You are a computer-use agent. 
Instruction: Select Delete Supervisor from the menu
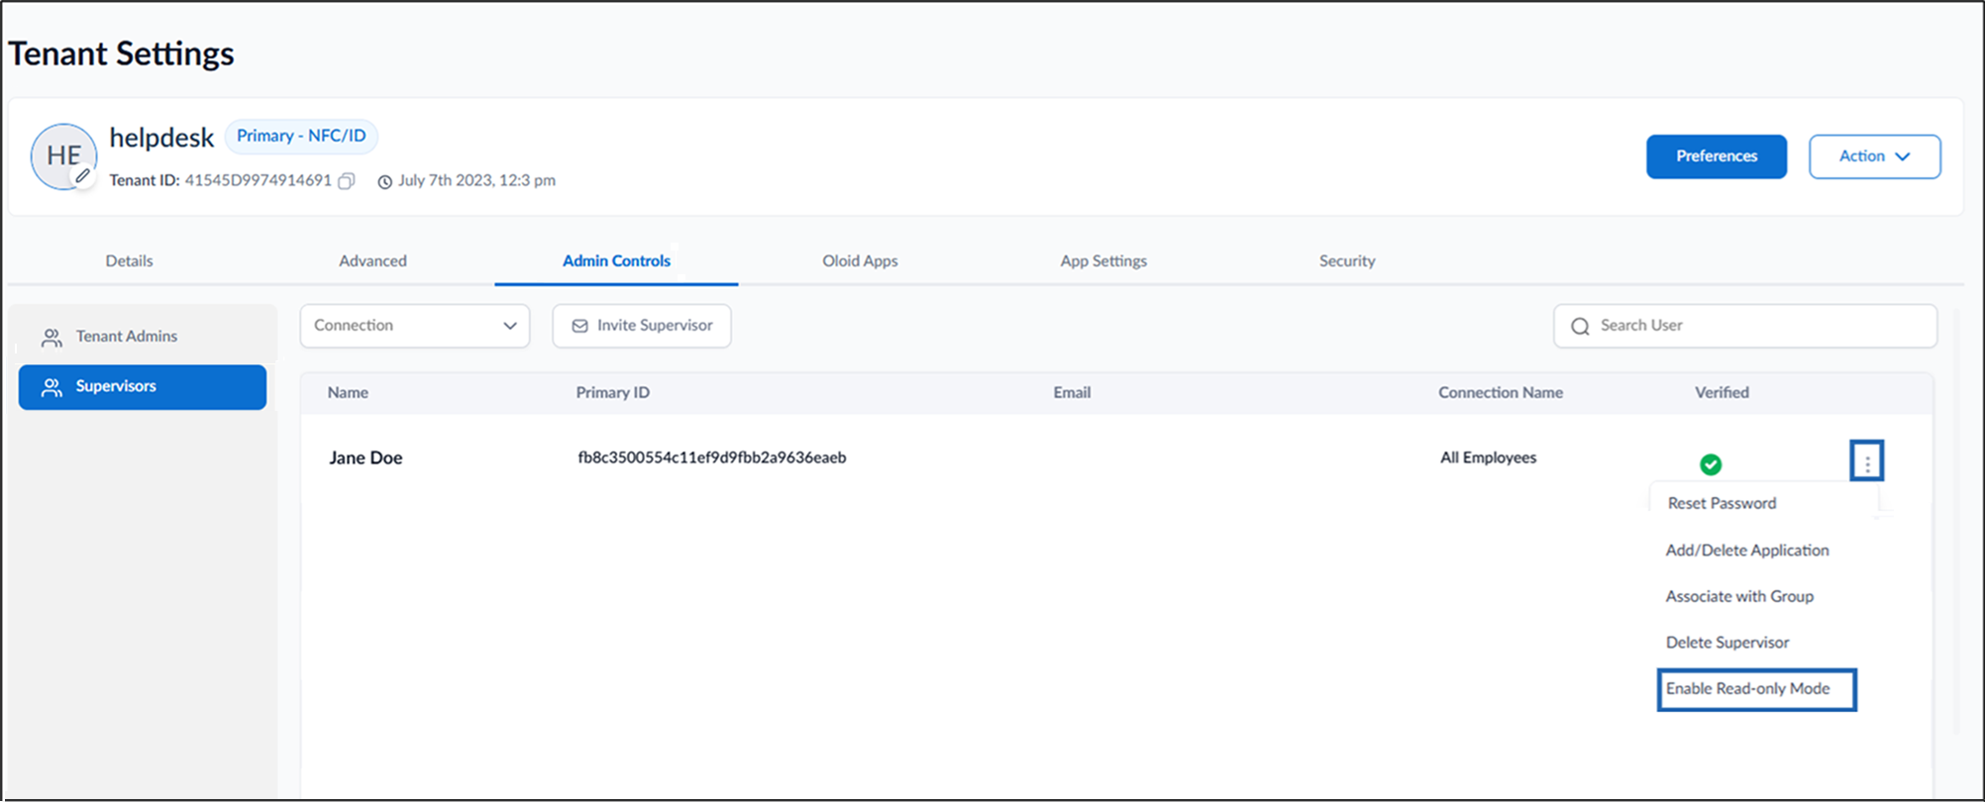1727,643
